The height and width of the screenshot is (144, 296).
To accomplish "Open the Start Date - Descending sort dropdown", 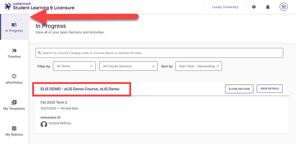I will [198, 66].
